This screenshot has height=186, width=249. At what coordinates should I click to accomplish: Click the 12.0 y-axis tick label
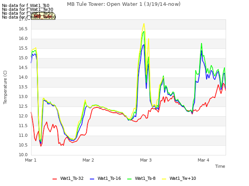(23, 116)
